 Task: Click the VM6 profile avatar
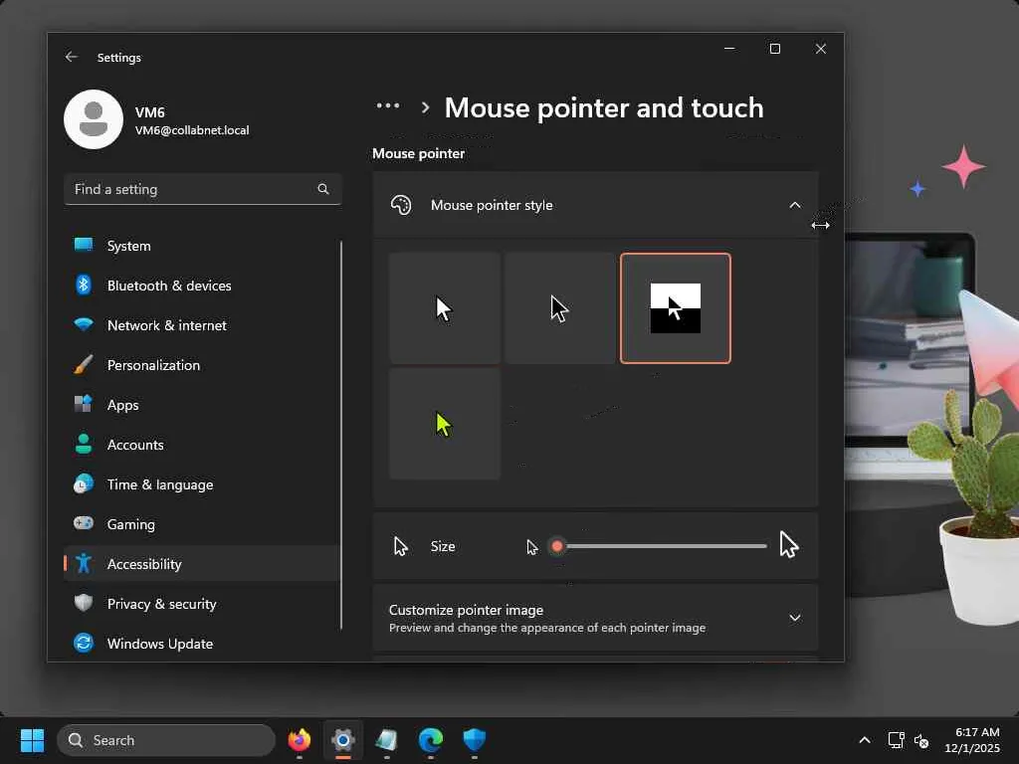tap(94, 119)
